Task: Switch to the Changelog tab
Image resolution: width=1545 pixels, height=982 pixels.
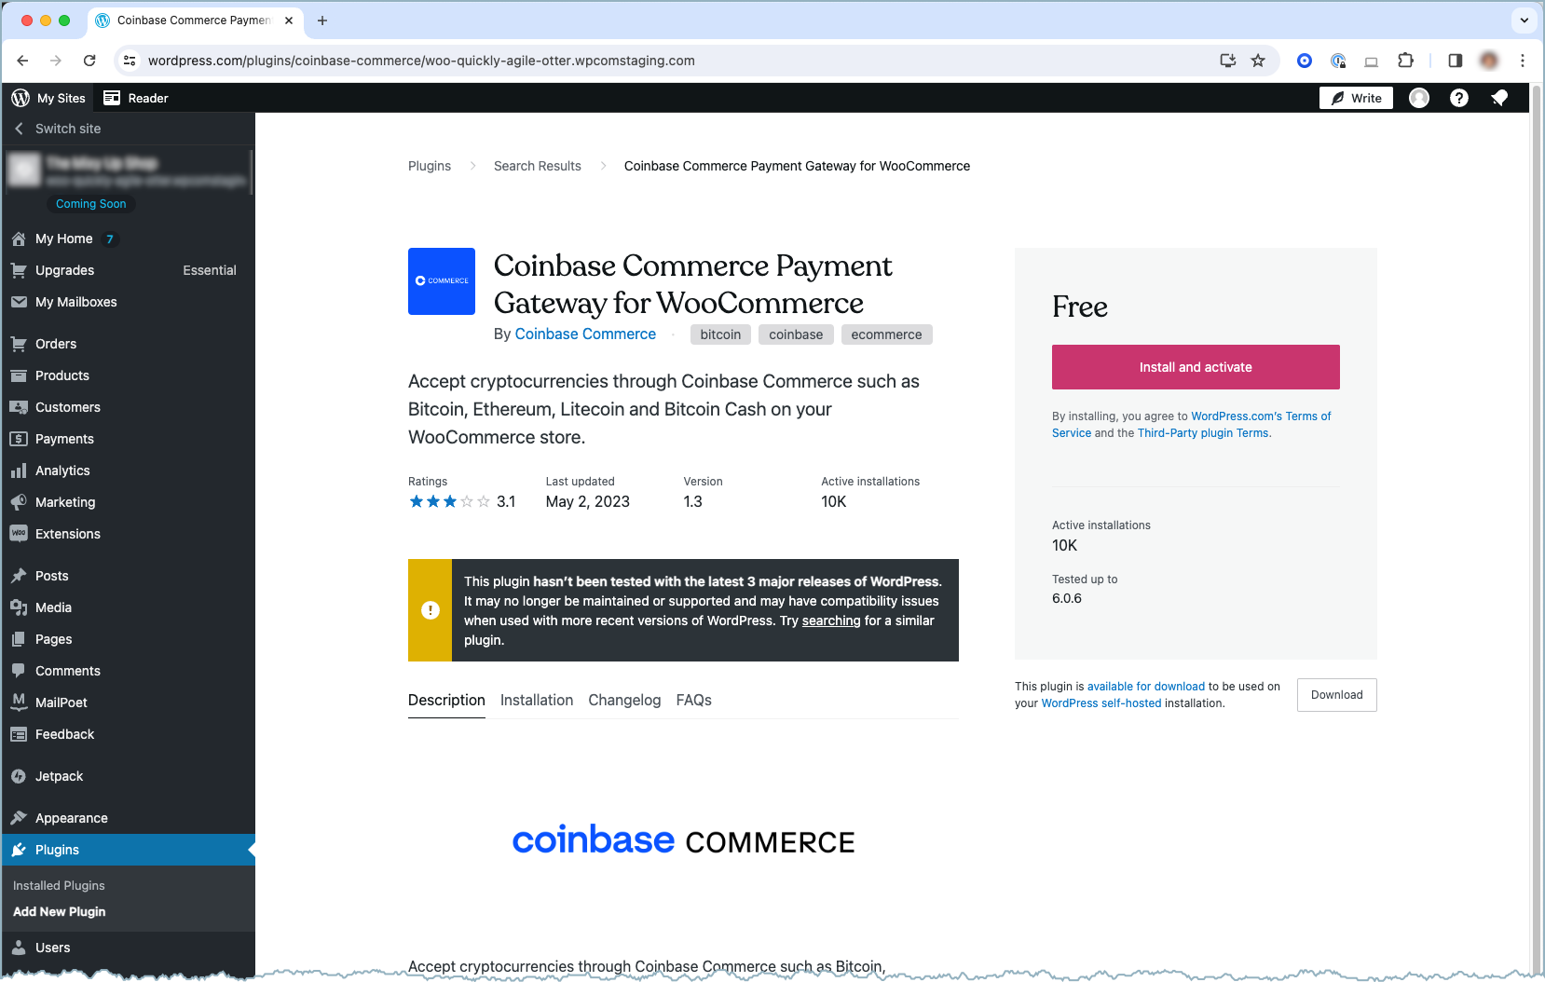Action: click(x=624, y=700)
